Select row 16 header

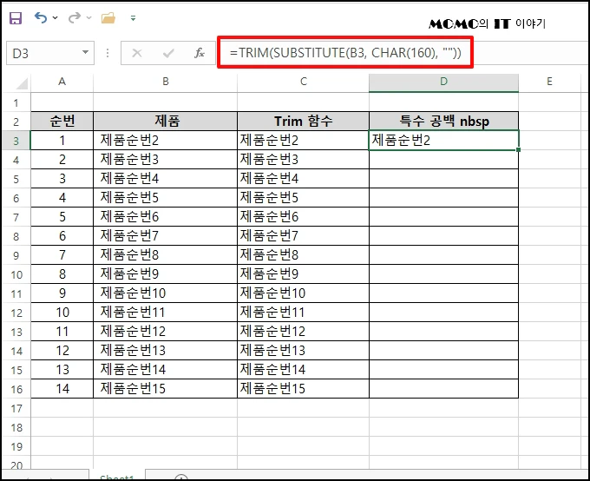point(16,389)
